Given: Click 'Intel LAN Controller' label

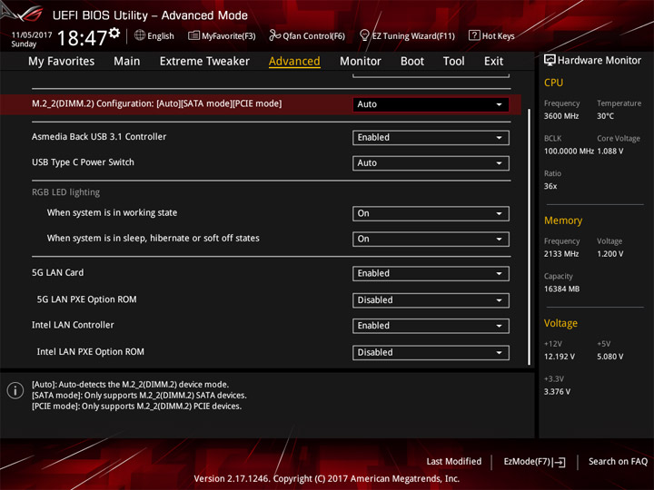Looking at the screenshot, I should (73, 325).
